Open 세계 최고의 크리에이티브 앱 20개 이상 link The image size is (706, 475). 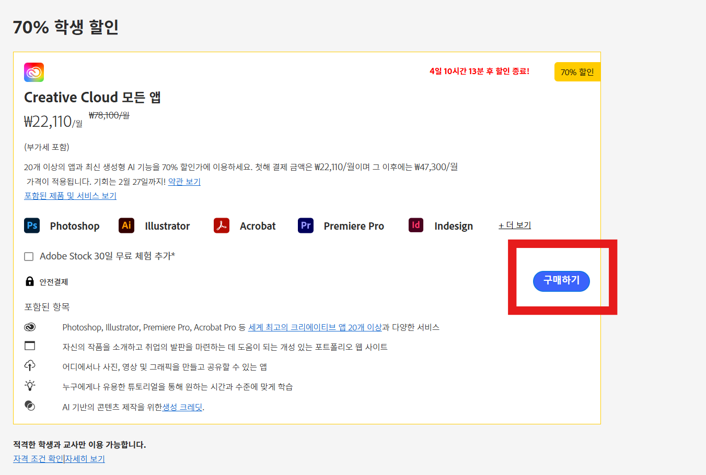point(315,327)
